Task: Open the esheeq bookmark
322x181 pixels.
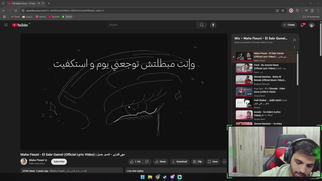Action: pos(41,17)
